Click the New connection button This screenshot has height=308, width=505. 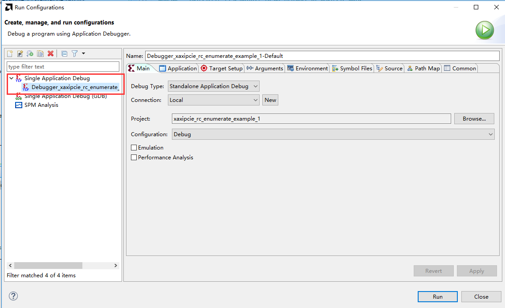point(270,100)
